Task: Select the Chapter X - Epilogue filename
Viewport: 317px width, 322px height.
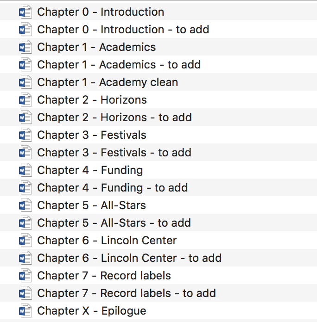Action: tap(92, 311)
